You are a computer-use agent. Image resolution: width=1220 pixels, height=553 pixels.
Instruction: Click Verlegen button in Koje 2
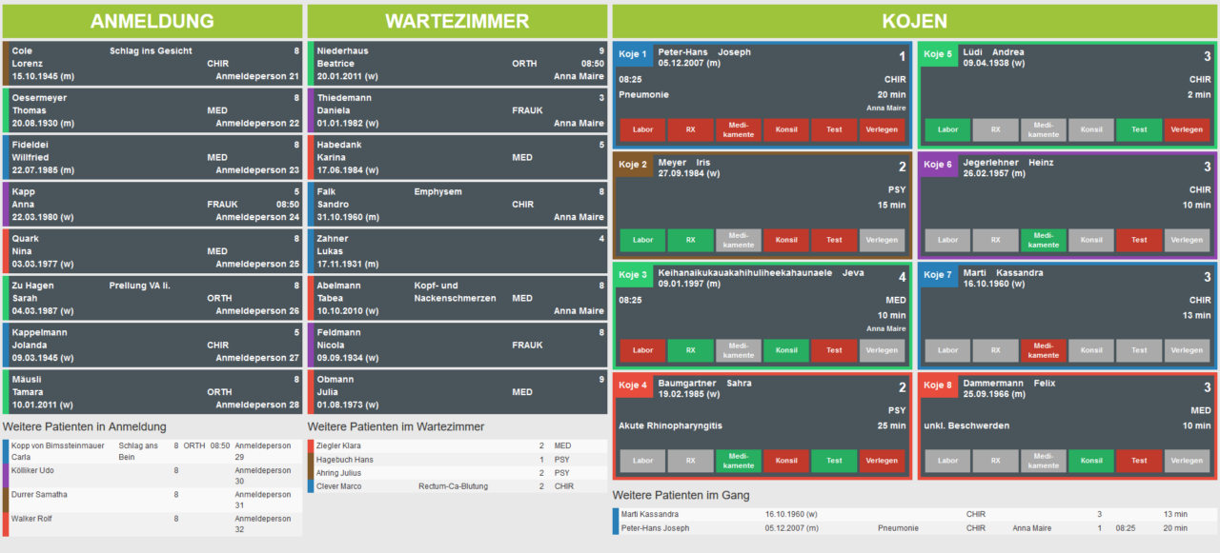(882, 240)
